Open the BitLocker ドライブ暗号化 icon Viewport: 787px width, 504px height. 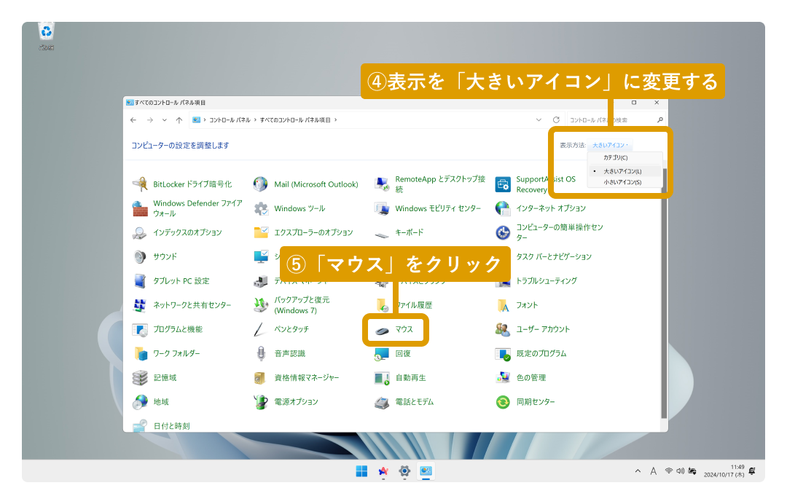pos(140,184)
